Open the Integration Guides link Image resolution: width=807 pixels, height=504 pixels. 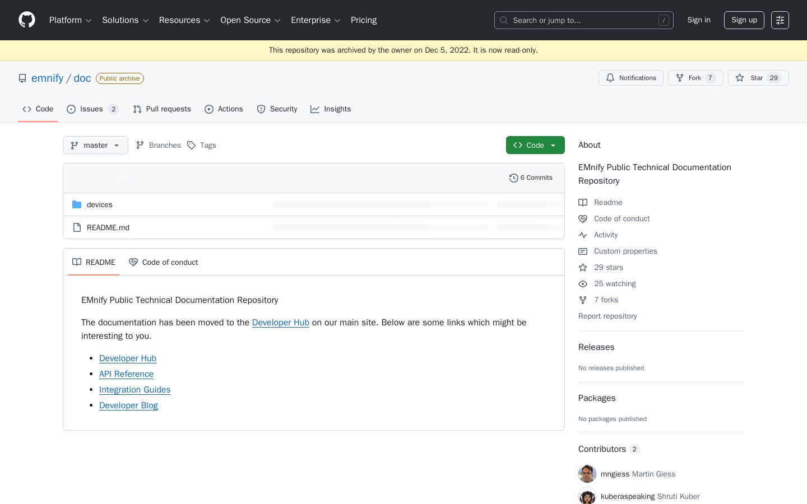tap(135, 390)
